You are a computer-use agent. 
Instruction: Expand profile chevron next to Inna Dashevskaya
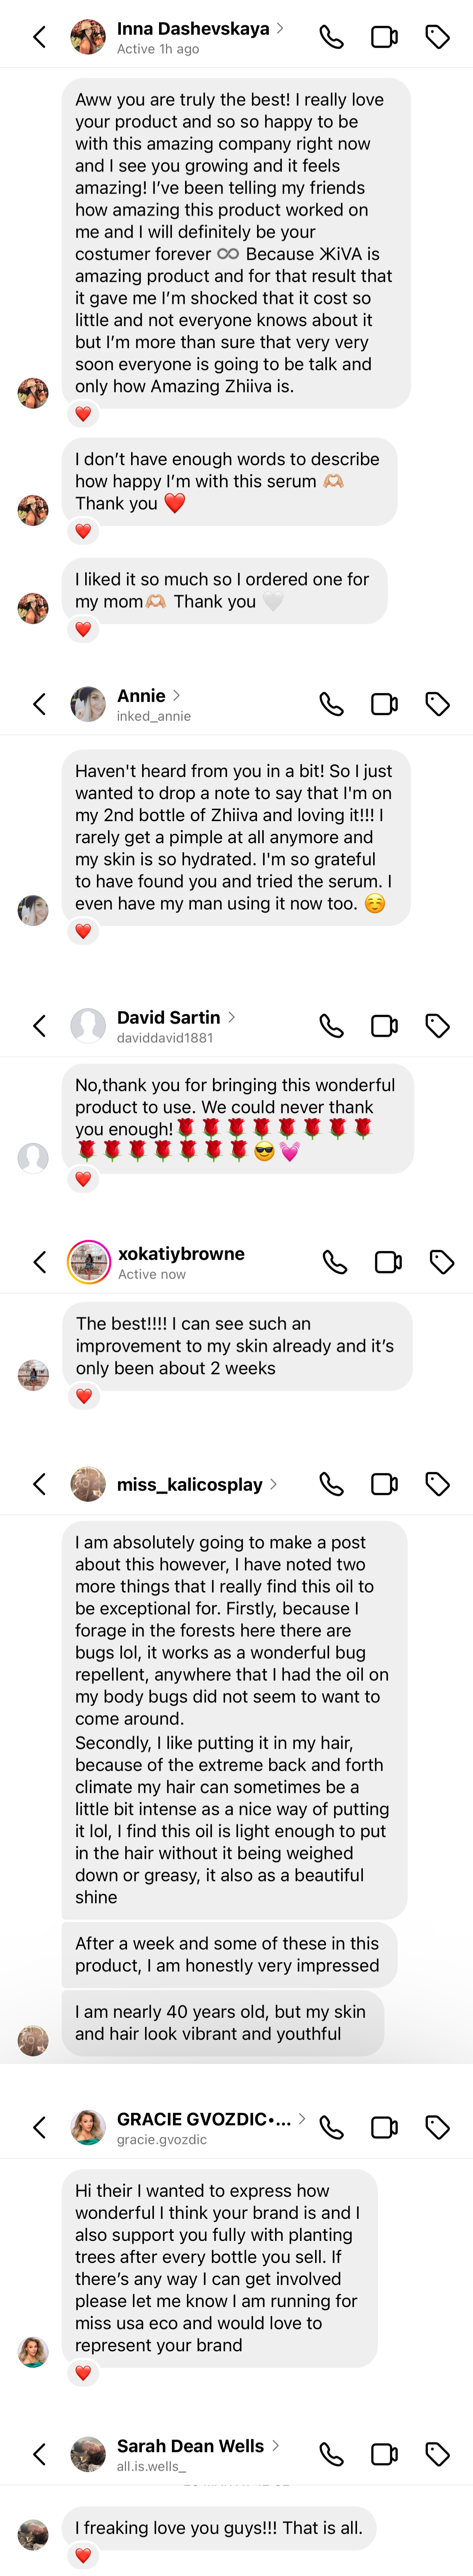point(280,28)
